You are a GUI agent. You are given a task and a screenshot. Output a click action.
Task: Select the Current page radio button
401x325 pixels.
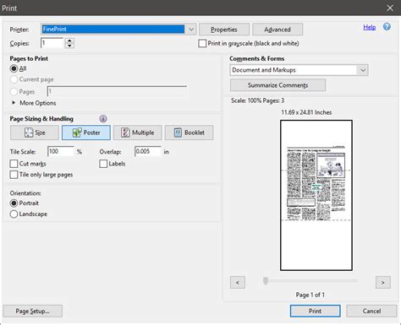[x=14, y=79]
